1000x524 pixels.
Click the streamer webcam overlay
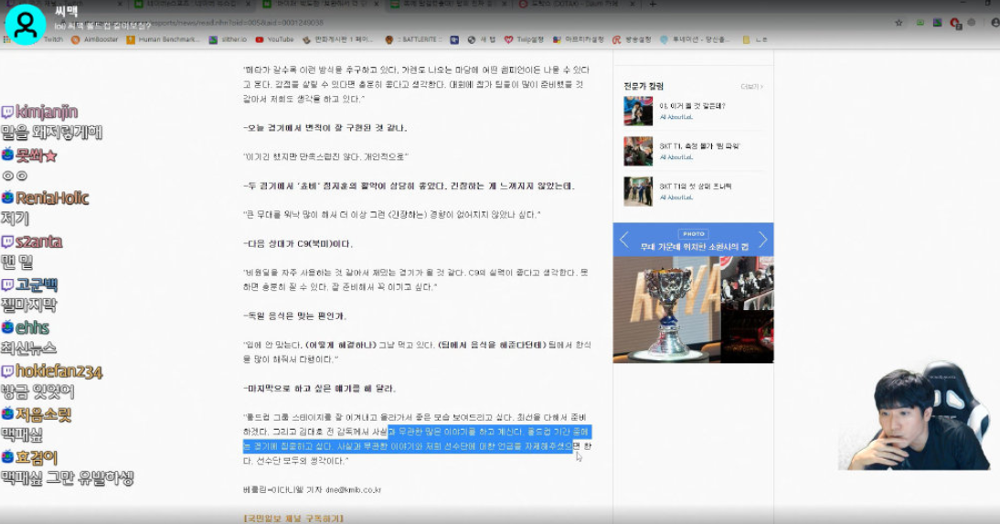point(914,415)
